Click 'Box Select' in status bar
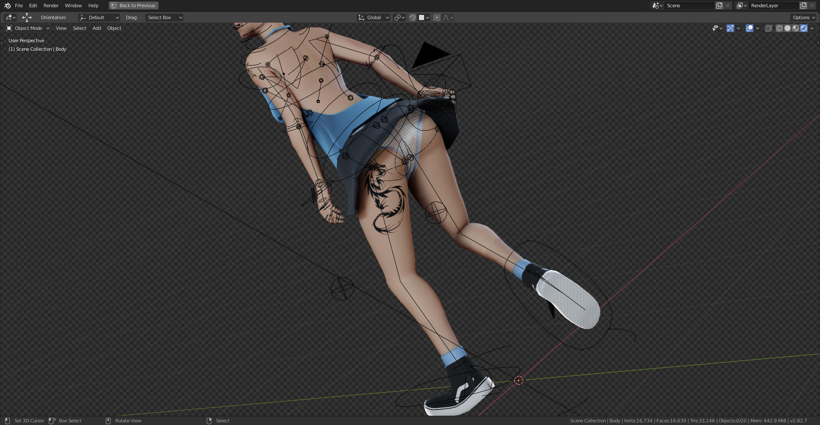Screen dimensions: 820x425 70,421
